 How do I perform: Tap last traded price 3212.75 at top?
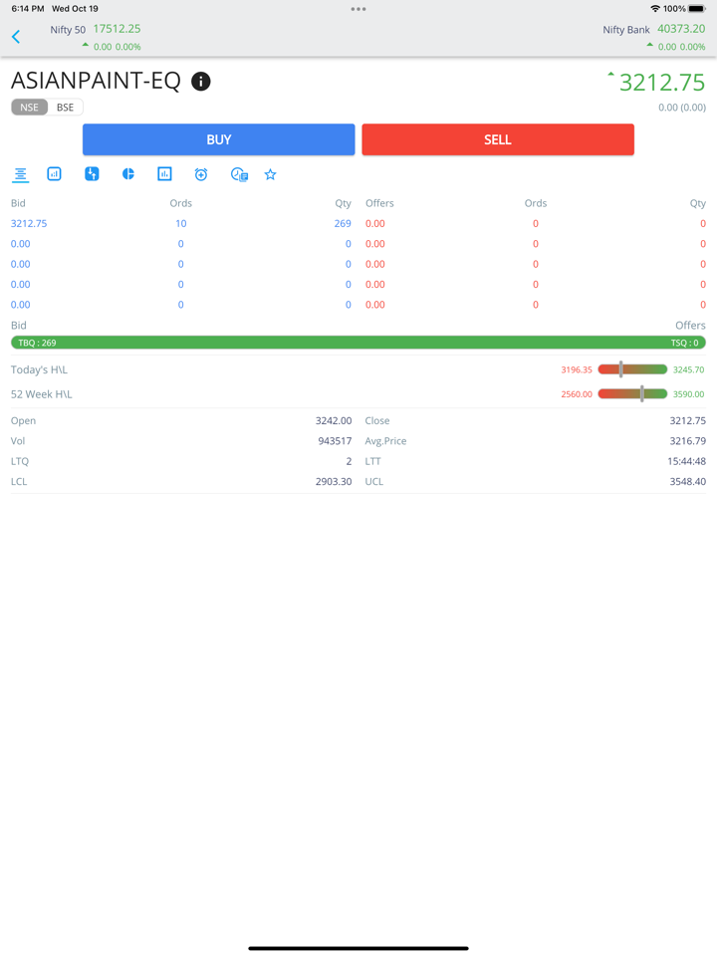click(662, 83)
